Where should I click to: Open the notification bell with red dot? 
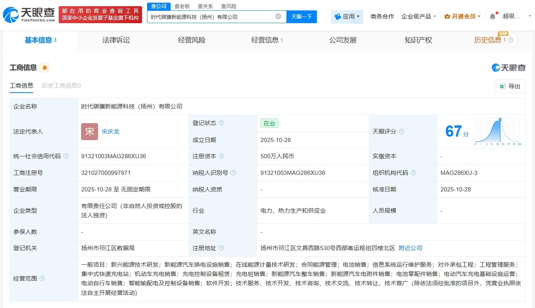pyautogui.click(x=493, y=16)
